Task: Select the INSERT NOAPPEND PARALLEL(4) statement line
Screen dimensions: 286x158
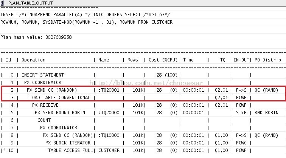Action: click(143, 15)
